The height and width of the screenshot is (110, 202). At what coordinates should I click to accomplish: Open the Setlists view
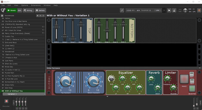tap(40, 10)
